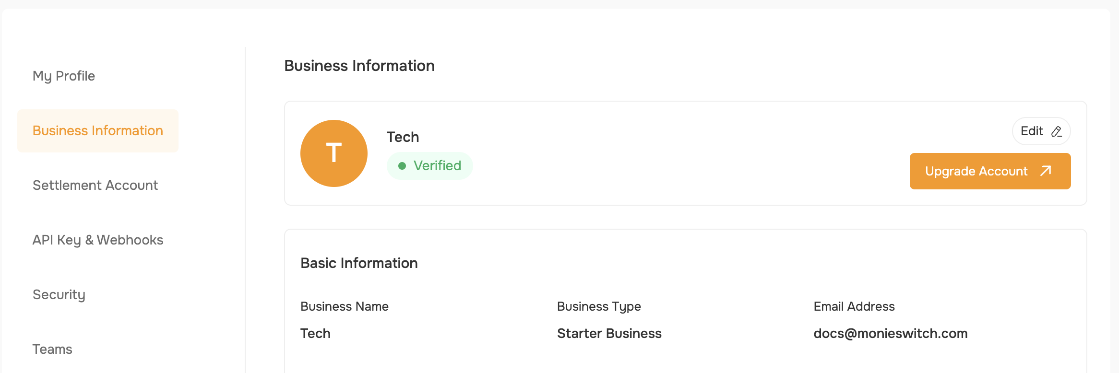Navigate to Teams in sidebar

(52, 349)
